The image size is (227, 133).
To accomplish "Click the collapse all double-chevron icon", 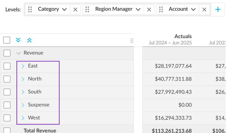I will click(x=29, y=40).
